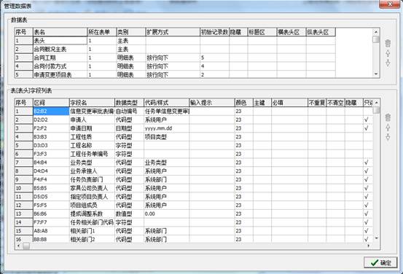Click the 数值型 type of 提成调整系数
Image resolution: width=403 pixels, height=274 pixels.
(x=129, y=214)
